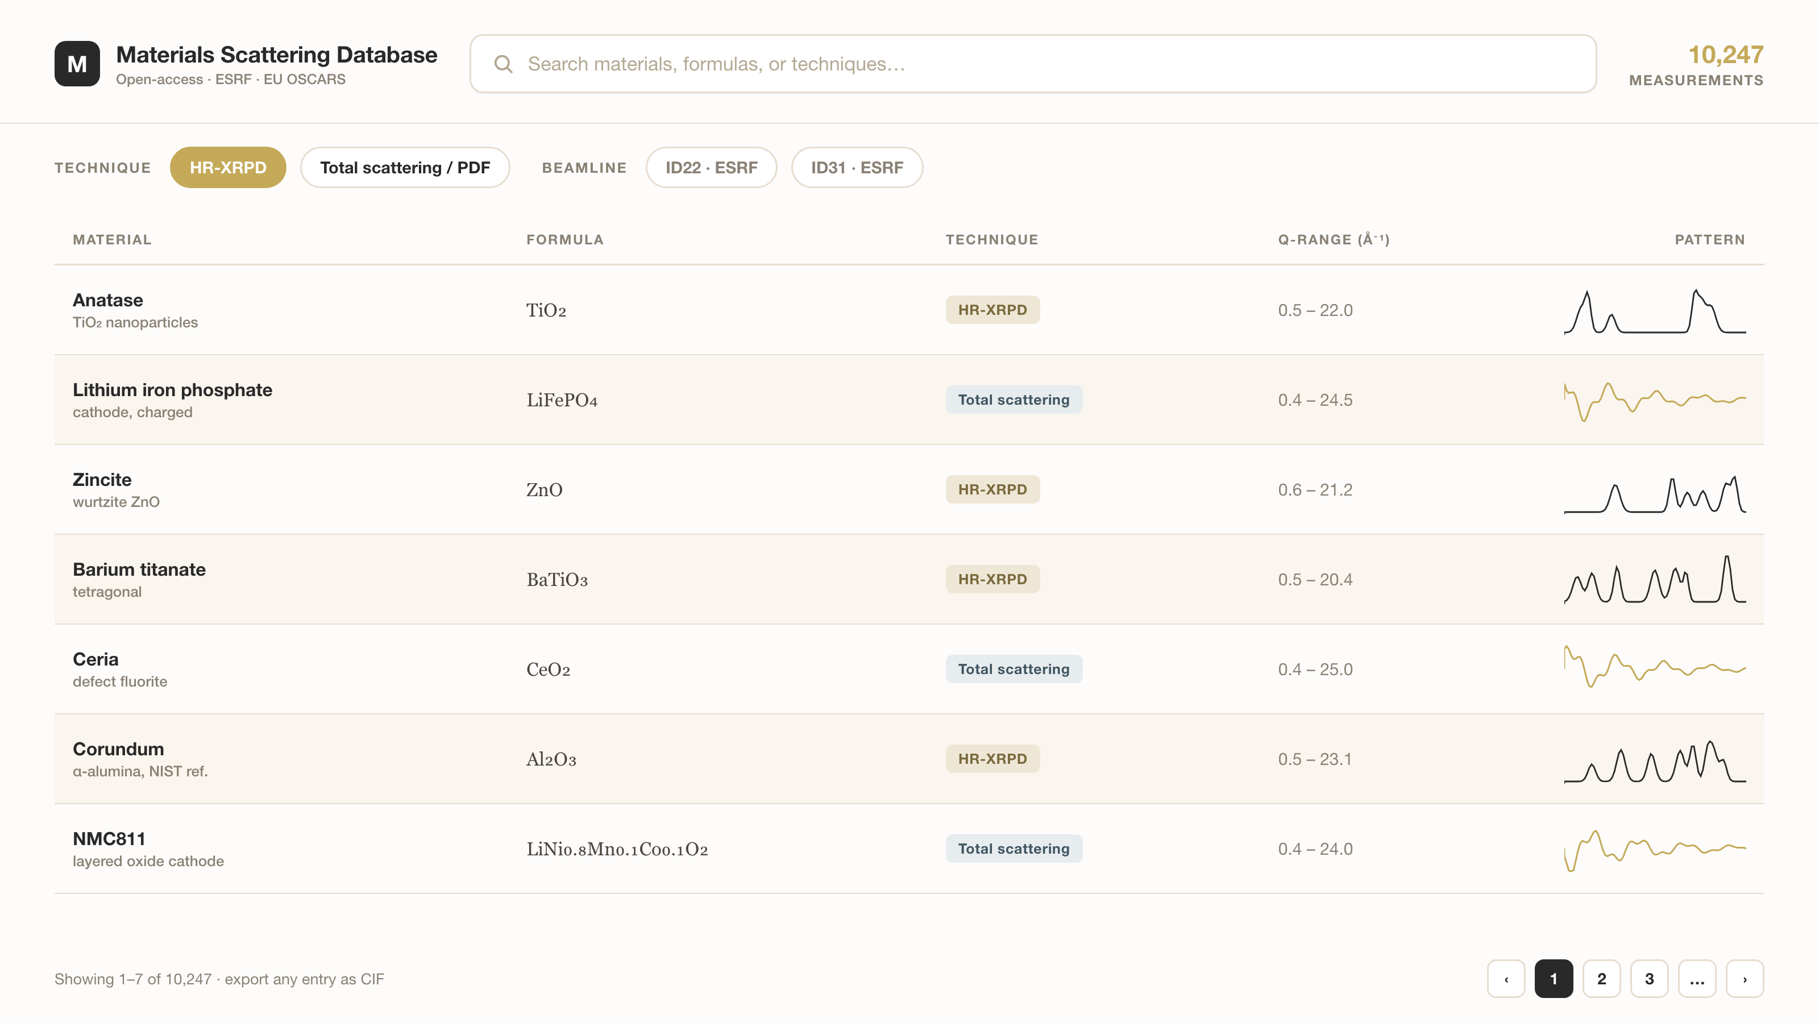Click Total scattering tag on NMC811 row
The width and height of the screenshot is (1819, 1023).
pos(1014,848)
